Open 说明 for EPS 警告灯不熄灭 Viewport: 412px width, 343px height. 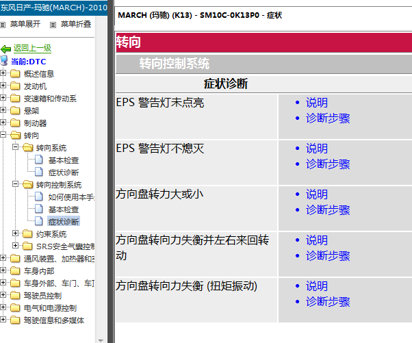317,149
